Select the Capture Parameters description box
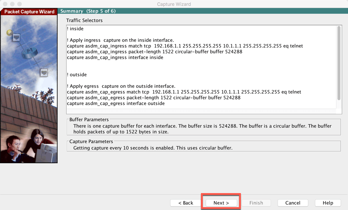348x210 pixels. [x=201, y=146]
